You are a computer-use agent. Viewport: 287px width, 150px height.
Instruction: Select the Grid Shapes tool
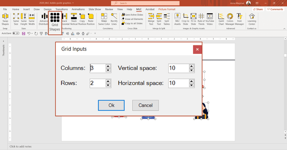(55, 22)
